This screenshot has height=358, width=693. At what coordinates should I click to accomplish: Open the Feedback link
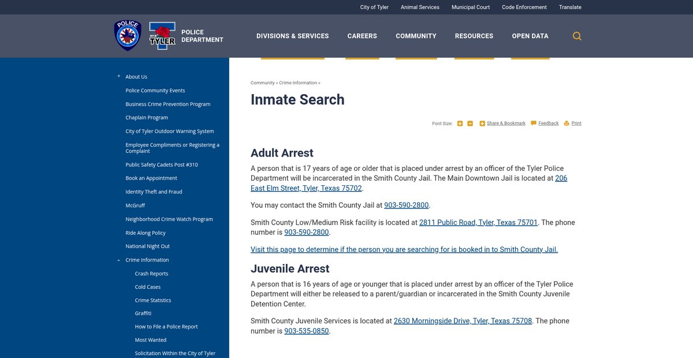[x=548, y=124]
